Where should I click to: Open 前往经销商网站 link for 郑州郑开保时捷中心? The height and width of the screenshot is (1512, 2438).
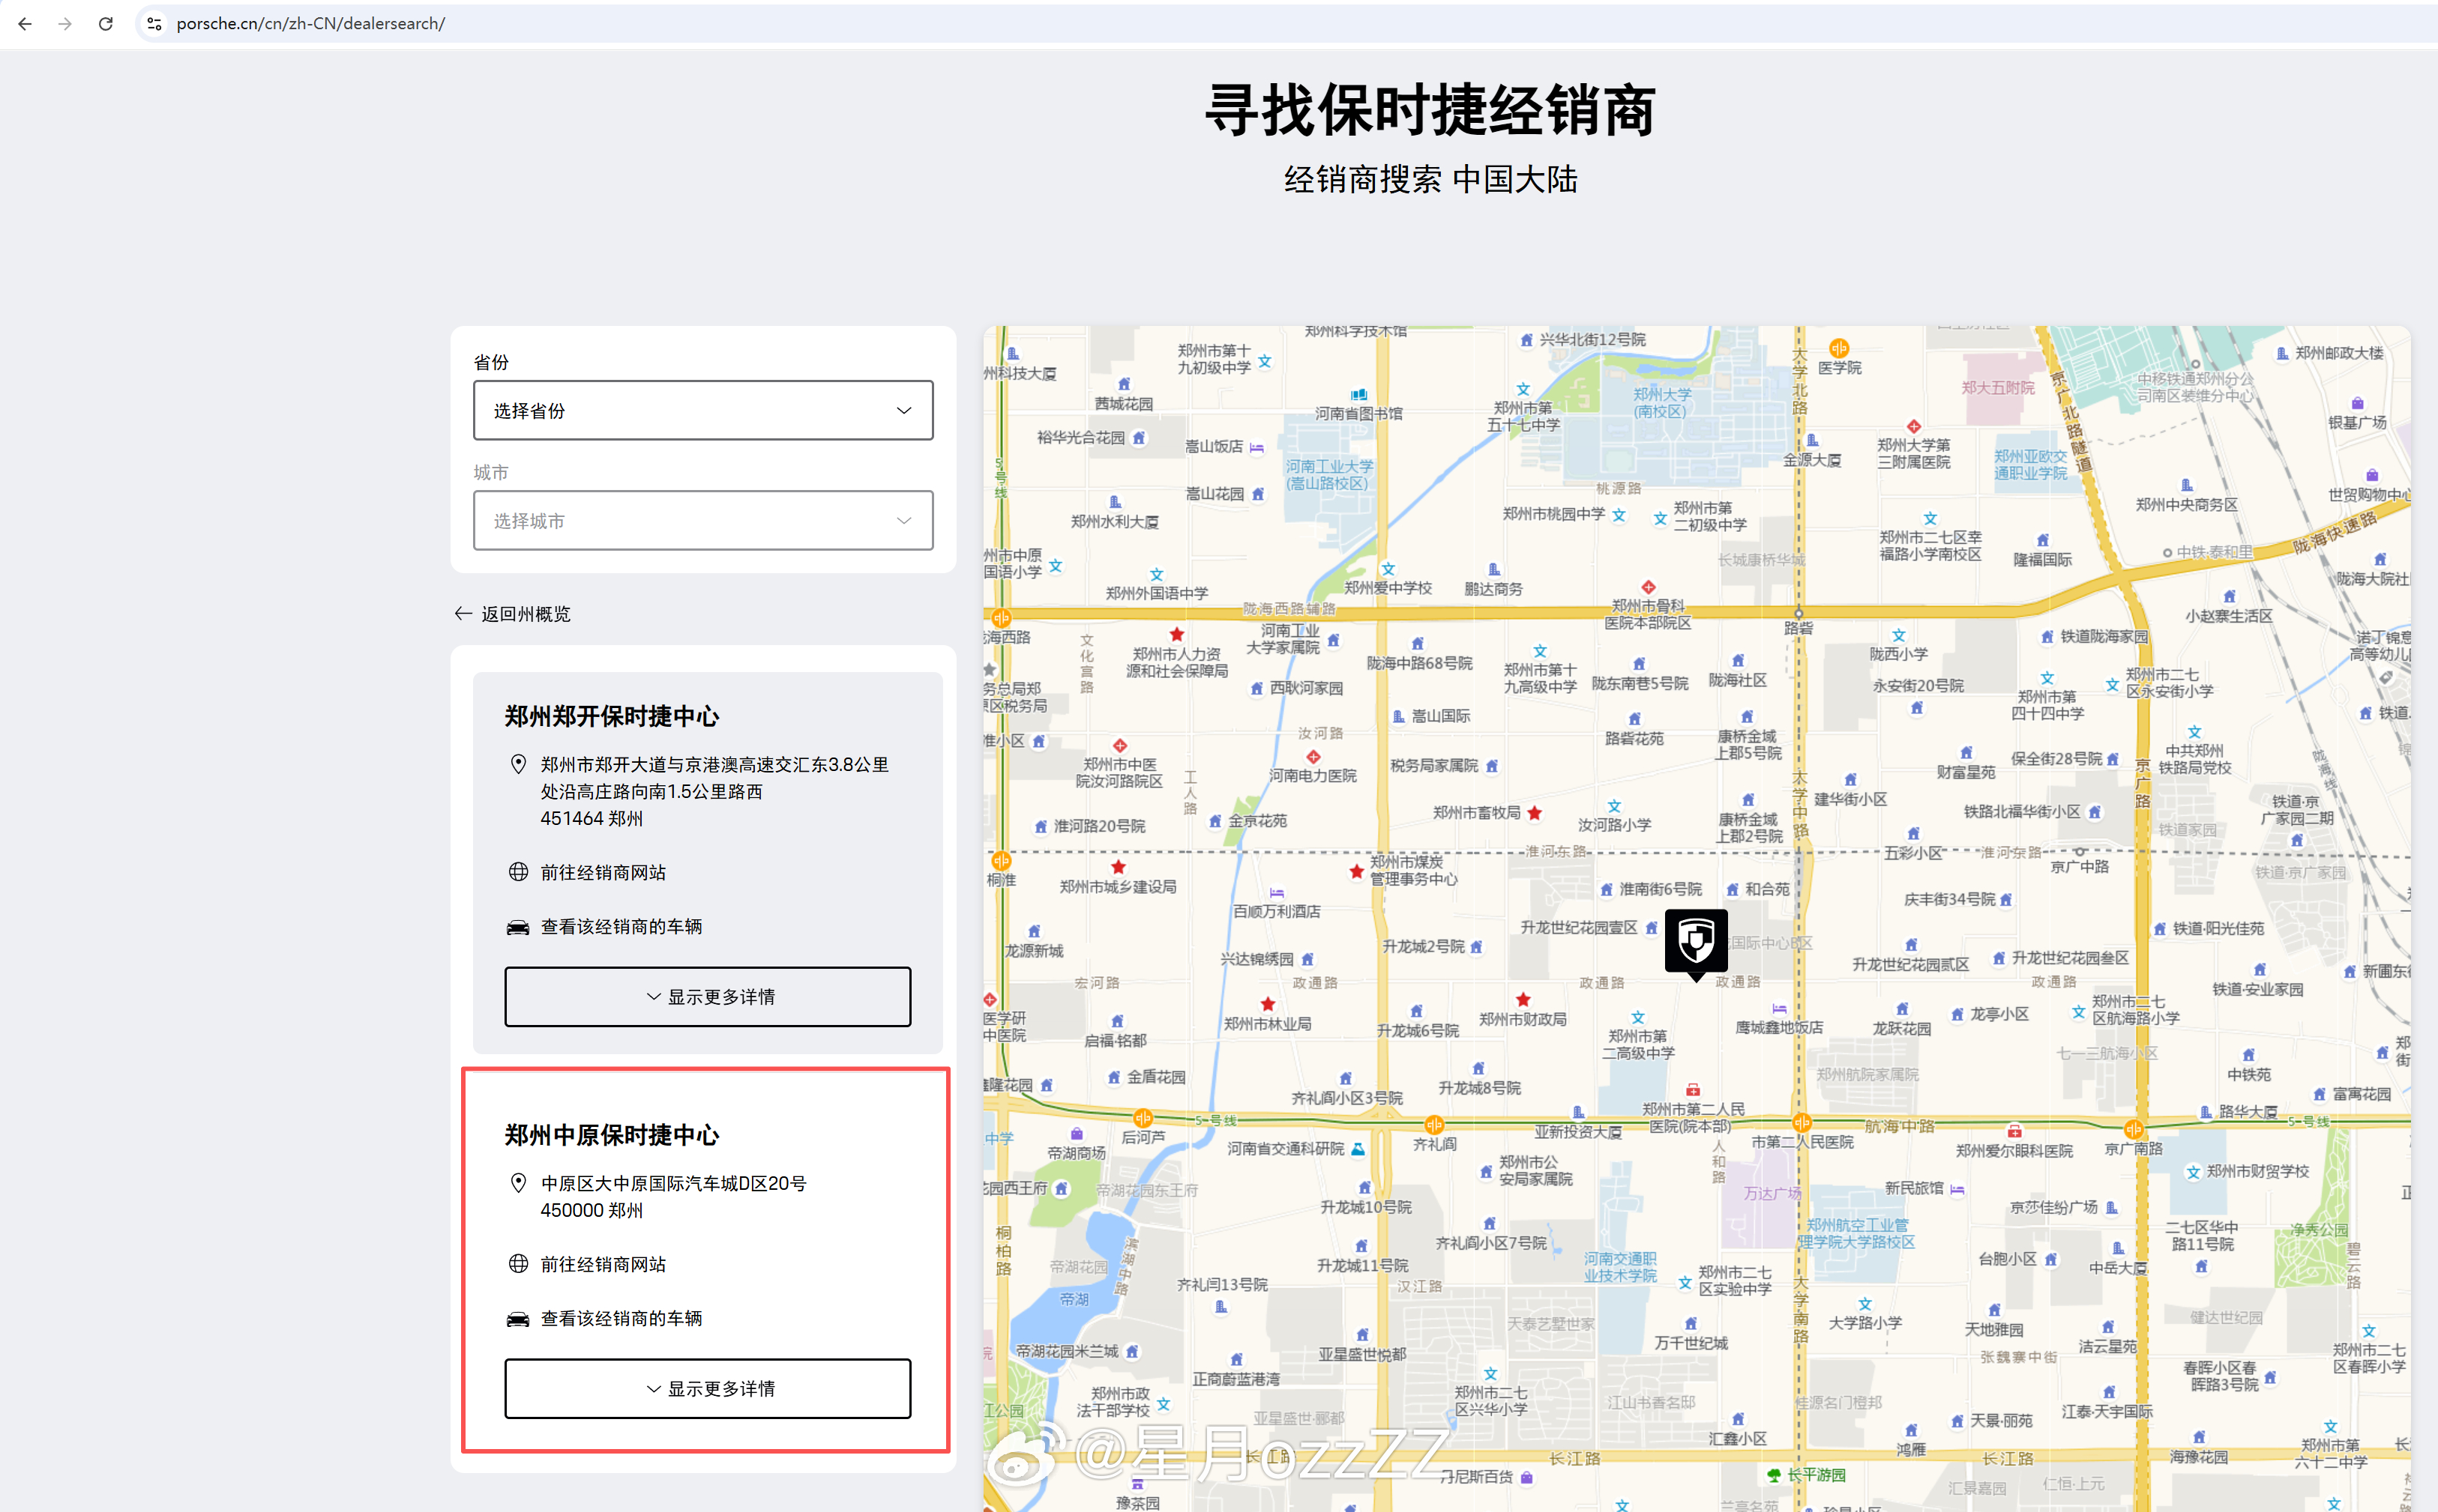point(604,872)
